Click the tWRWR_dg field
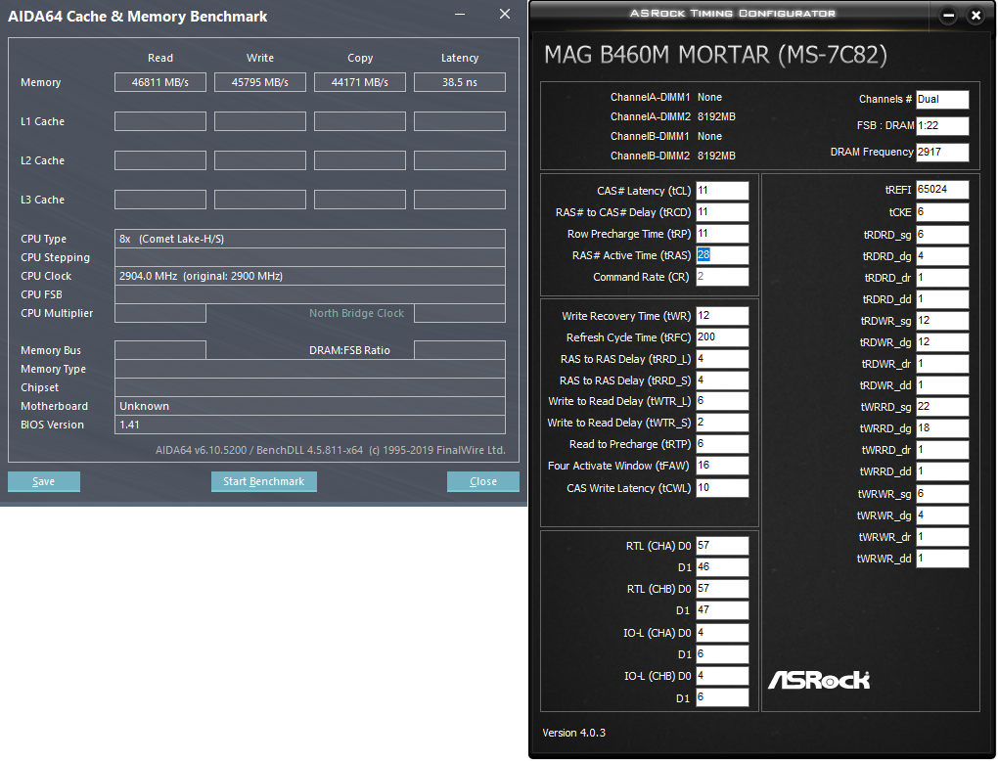 [x=942, y=515]
